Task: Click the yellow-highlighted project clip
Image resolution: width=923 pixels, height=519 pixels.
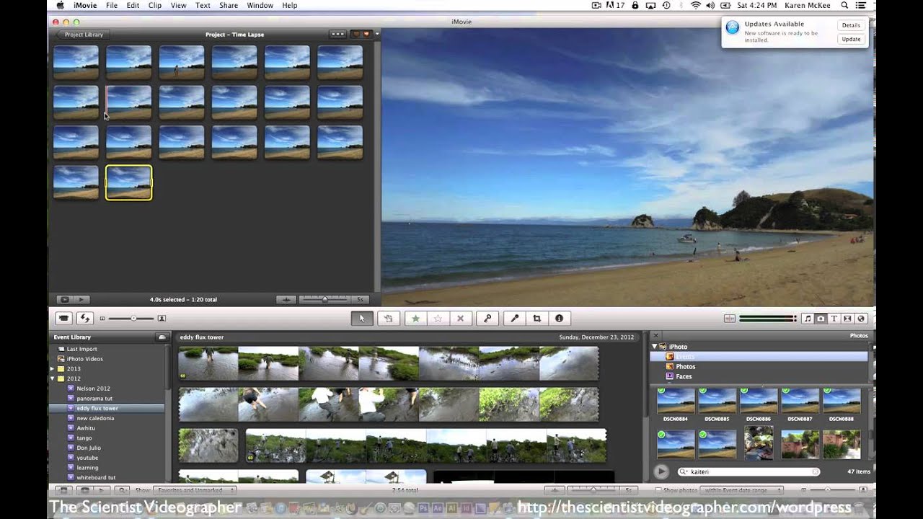Action: (128, 182)
